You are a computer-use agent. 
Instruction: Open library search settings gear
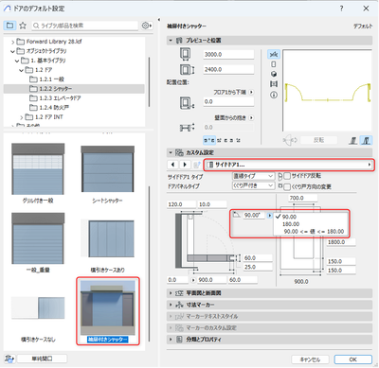point(146,26)
